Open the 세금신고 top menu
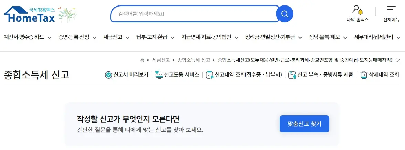This screenshot has height=150, width=405. [113, 37]
